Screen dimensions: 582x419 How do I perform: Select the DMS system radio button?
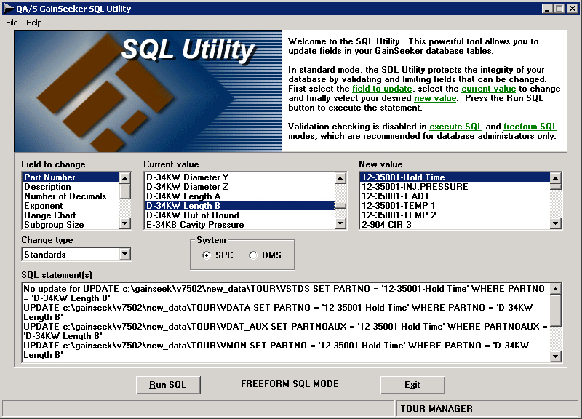(253, 255)
